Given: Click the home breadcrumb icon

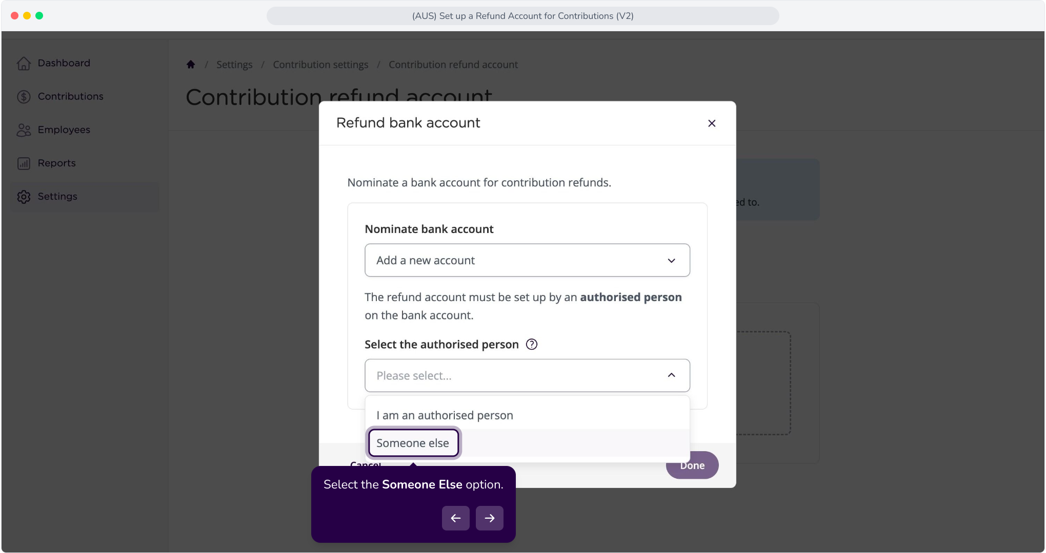Looking at the screenshot, I should 191,65.
